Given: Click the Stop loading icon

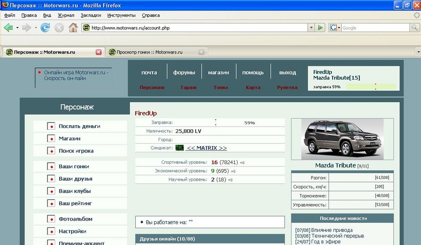Looking at the screenshot, I should coord(59,28).
